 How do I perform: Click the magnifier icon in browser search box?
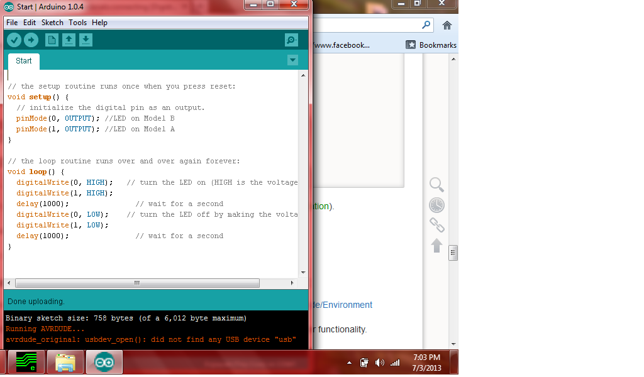click(426, 25)
